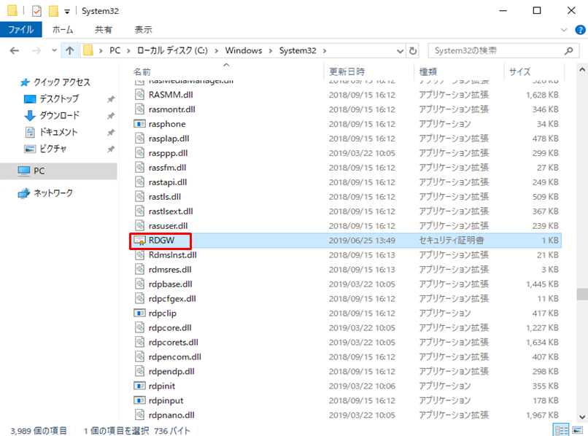Unpin the Pictures pin icon
588x436 pixels.
[x=111, y=149]
